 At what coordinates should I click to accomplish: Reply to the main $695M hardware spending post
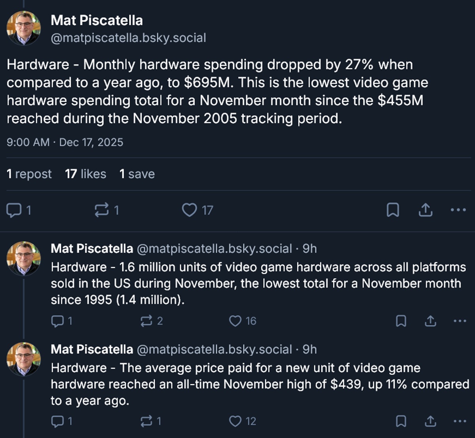coord(14,210)
